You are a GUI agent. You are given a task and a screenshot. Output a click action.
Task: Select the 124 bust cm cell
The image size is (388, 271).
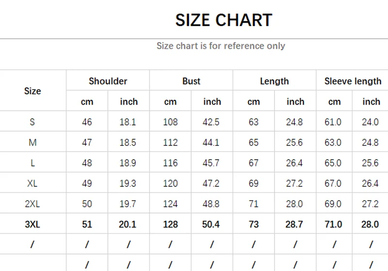tap(170, 204)
